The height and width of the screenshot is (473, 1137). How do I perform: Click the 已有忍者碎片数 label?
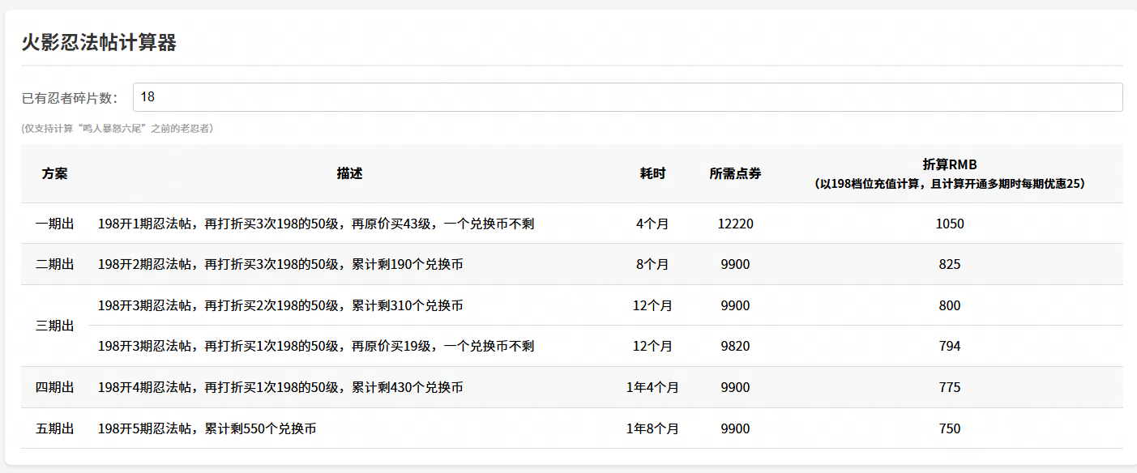[x=70, y=98]
